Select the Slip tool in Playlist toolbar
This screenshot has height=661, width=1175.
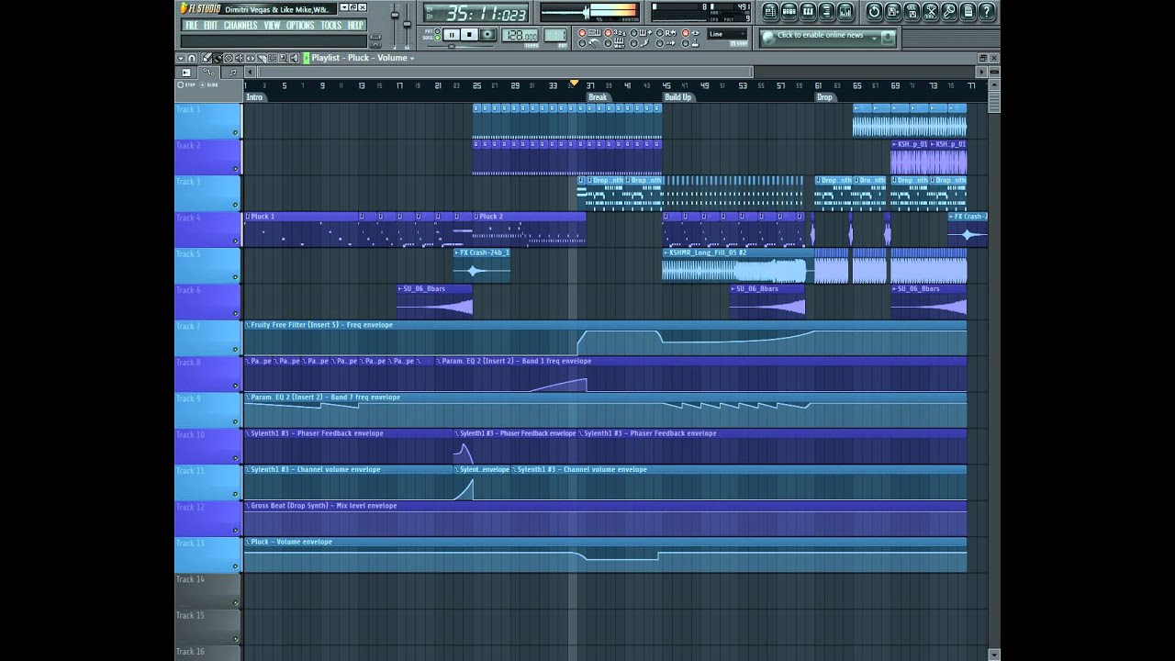(x=251, y=58)
